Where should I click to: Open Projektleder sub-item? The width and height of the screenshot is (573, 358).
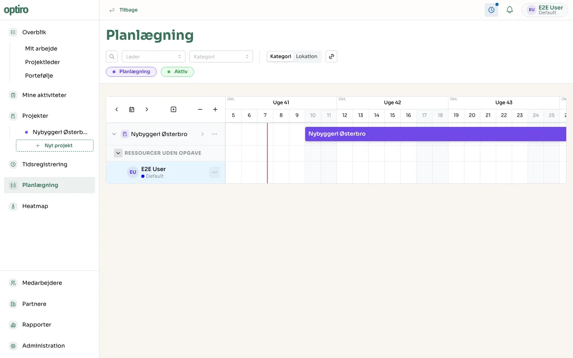43,62
